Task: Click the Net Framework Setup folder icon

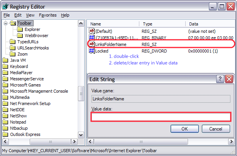Action: pos(5,104)
